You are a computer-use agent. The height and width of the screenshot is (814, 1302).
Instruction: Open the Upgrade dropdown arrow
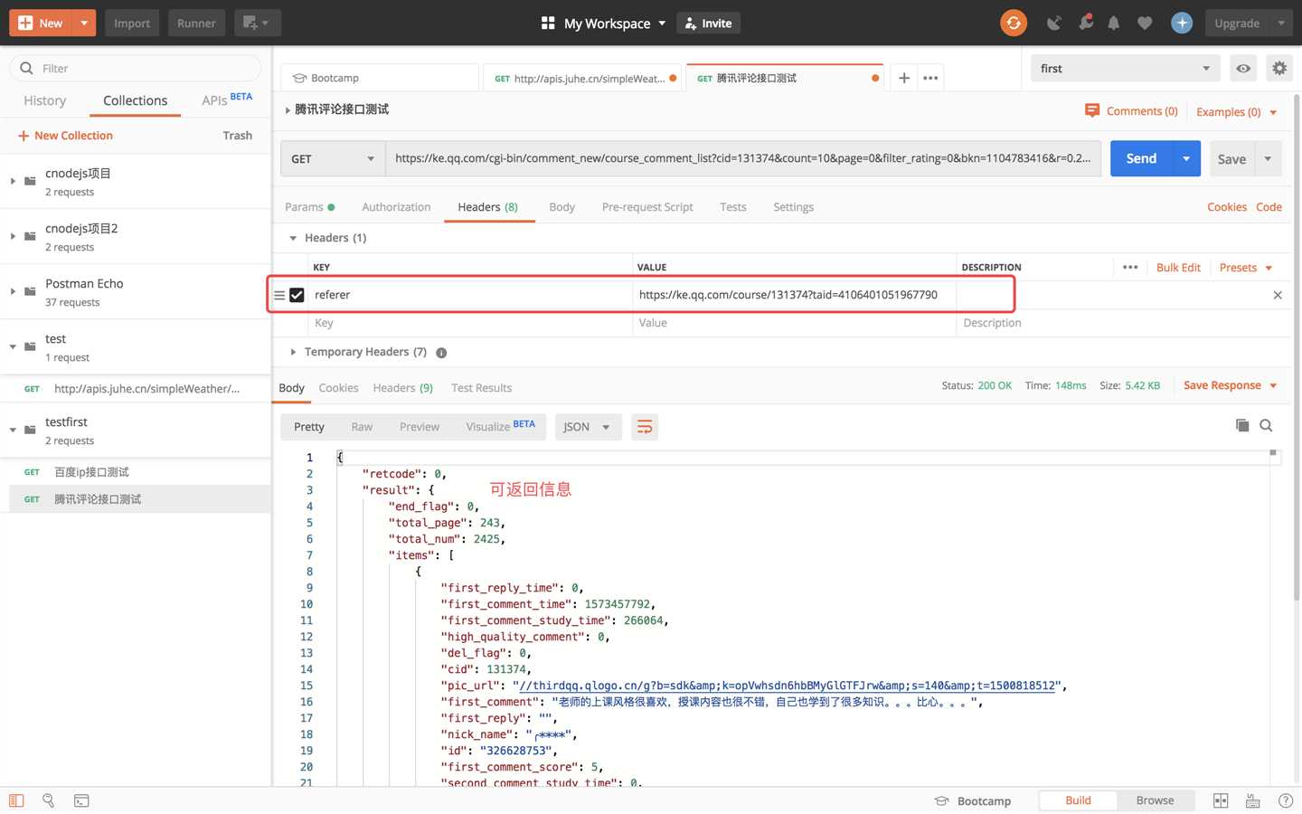(1281, 23)
